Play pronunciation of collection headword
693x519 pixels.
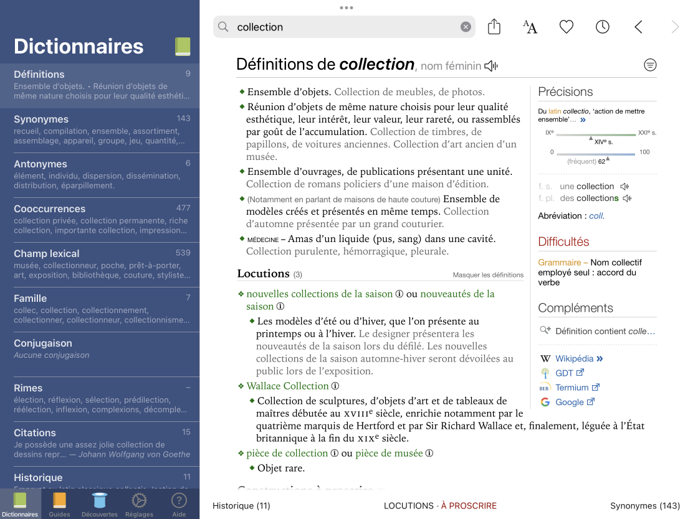(x=491, y=66)
